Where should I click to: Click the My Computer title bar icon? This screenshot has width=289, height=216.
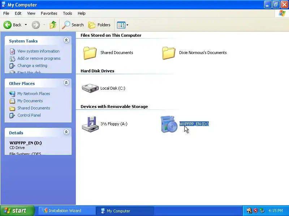(4, 4)
